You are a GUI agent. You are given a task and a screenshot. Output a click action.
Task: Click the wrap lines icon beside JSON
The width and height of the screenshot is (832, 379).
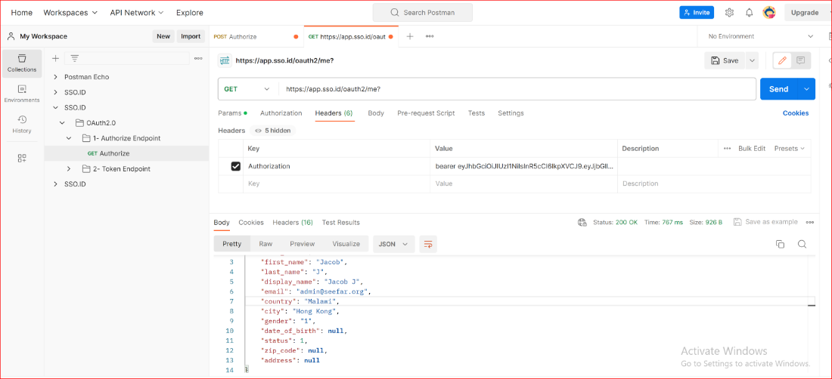pos(428,244)
